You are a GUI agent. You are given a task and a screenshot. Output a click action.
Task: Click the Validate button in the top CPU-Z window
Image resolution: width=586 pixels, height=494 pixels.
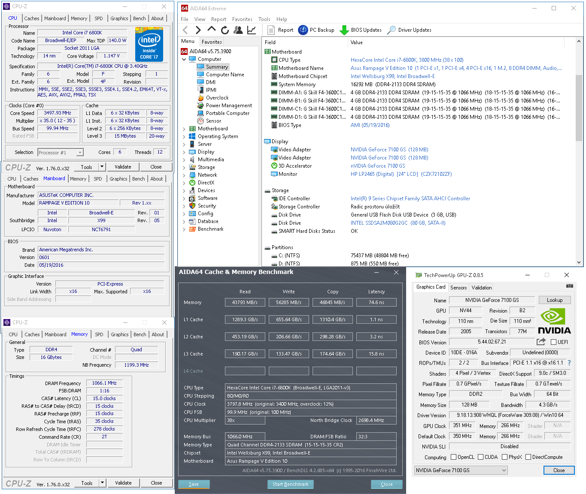pos(123,167)
